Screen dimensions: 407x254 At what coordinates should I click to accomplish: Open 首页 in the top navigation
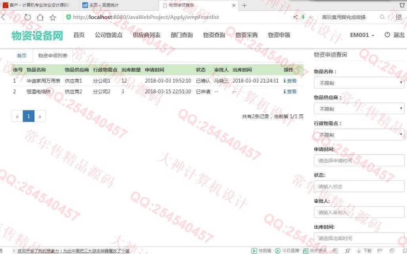(79, 35)
